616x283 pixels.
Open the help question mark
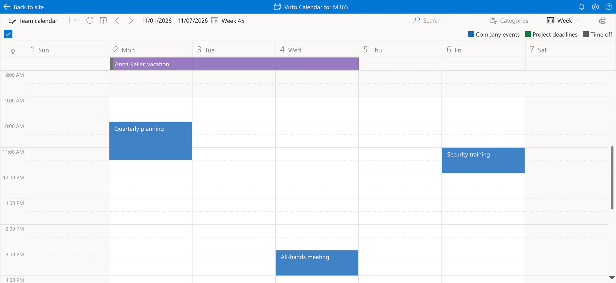point(609,7)
